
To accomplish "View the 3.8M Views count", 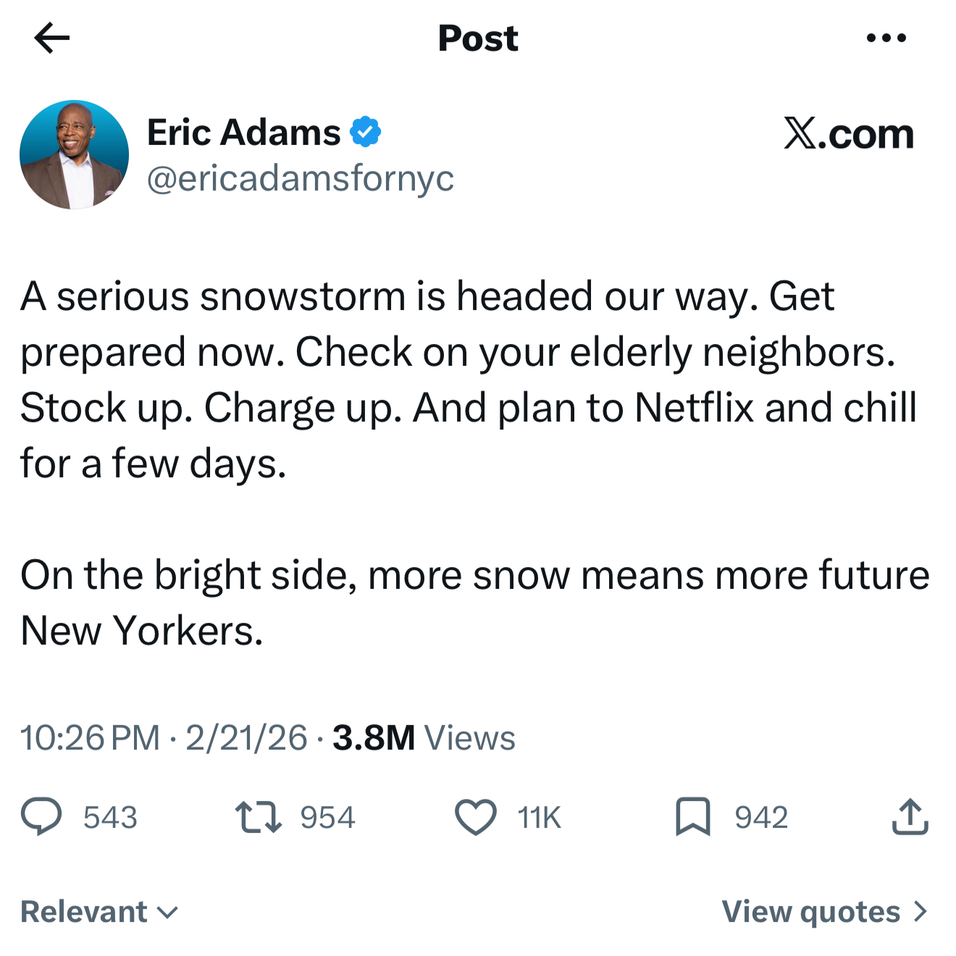I will click(424, 738).
